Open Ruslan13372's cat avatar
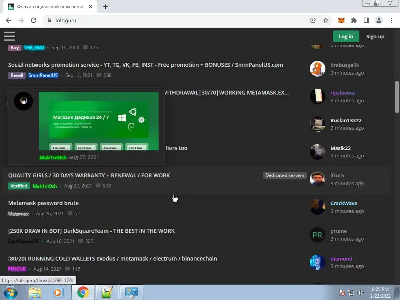400x300 pixels. pyautogui.click(x=317, y=124)
